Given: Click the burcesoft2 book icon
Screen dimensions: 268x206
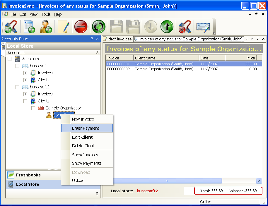Looking at the screenshot, I should [25, 87].
